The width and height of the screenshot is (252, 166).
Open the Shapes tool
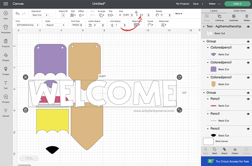6,57
